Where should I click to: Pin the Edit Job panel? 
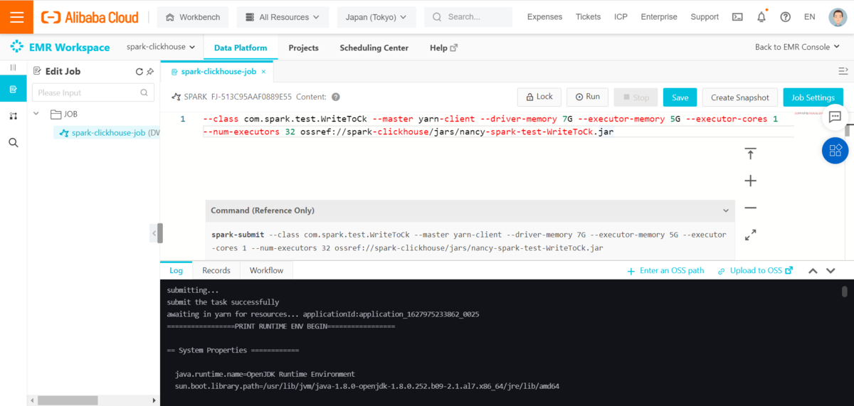point(150,71)
